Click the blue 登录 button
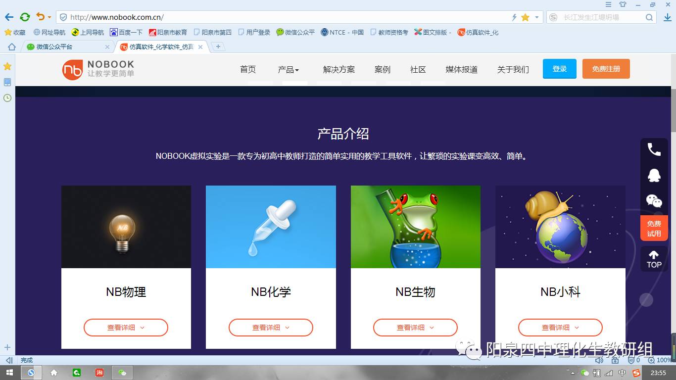 [x=560, y=69]
